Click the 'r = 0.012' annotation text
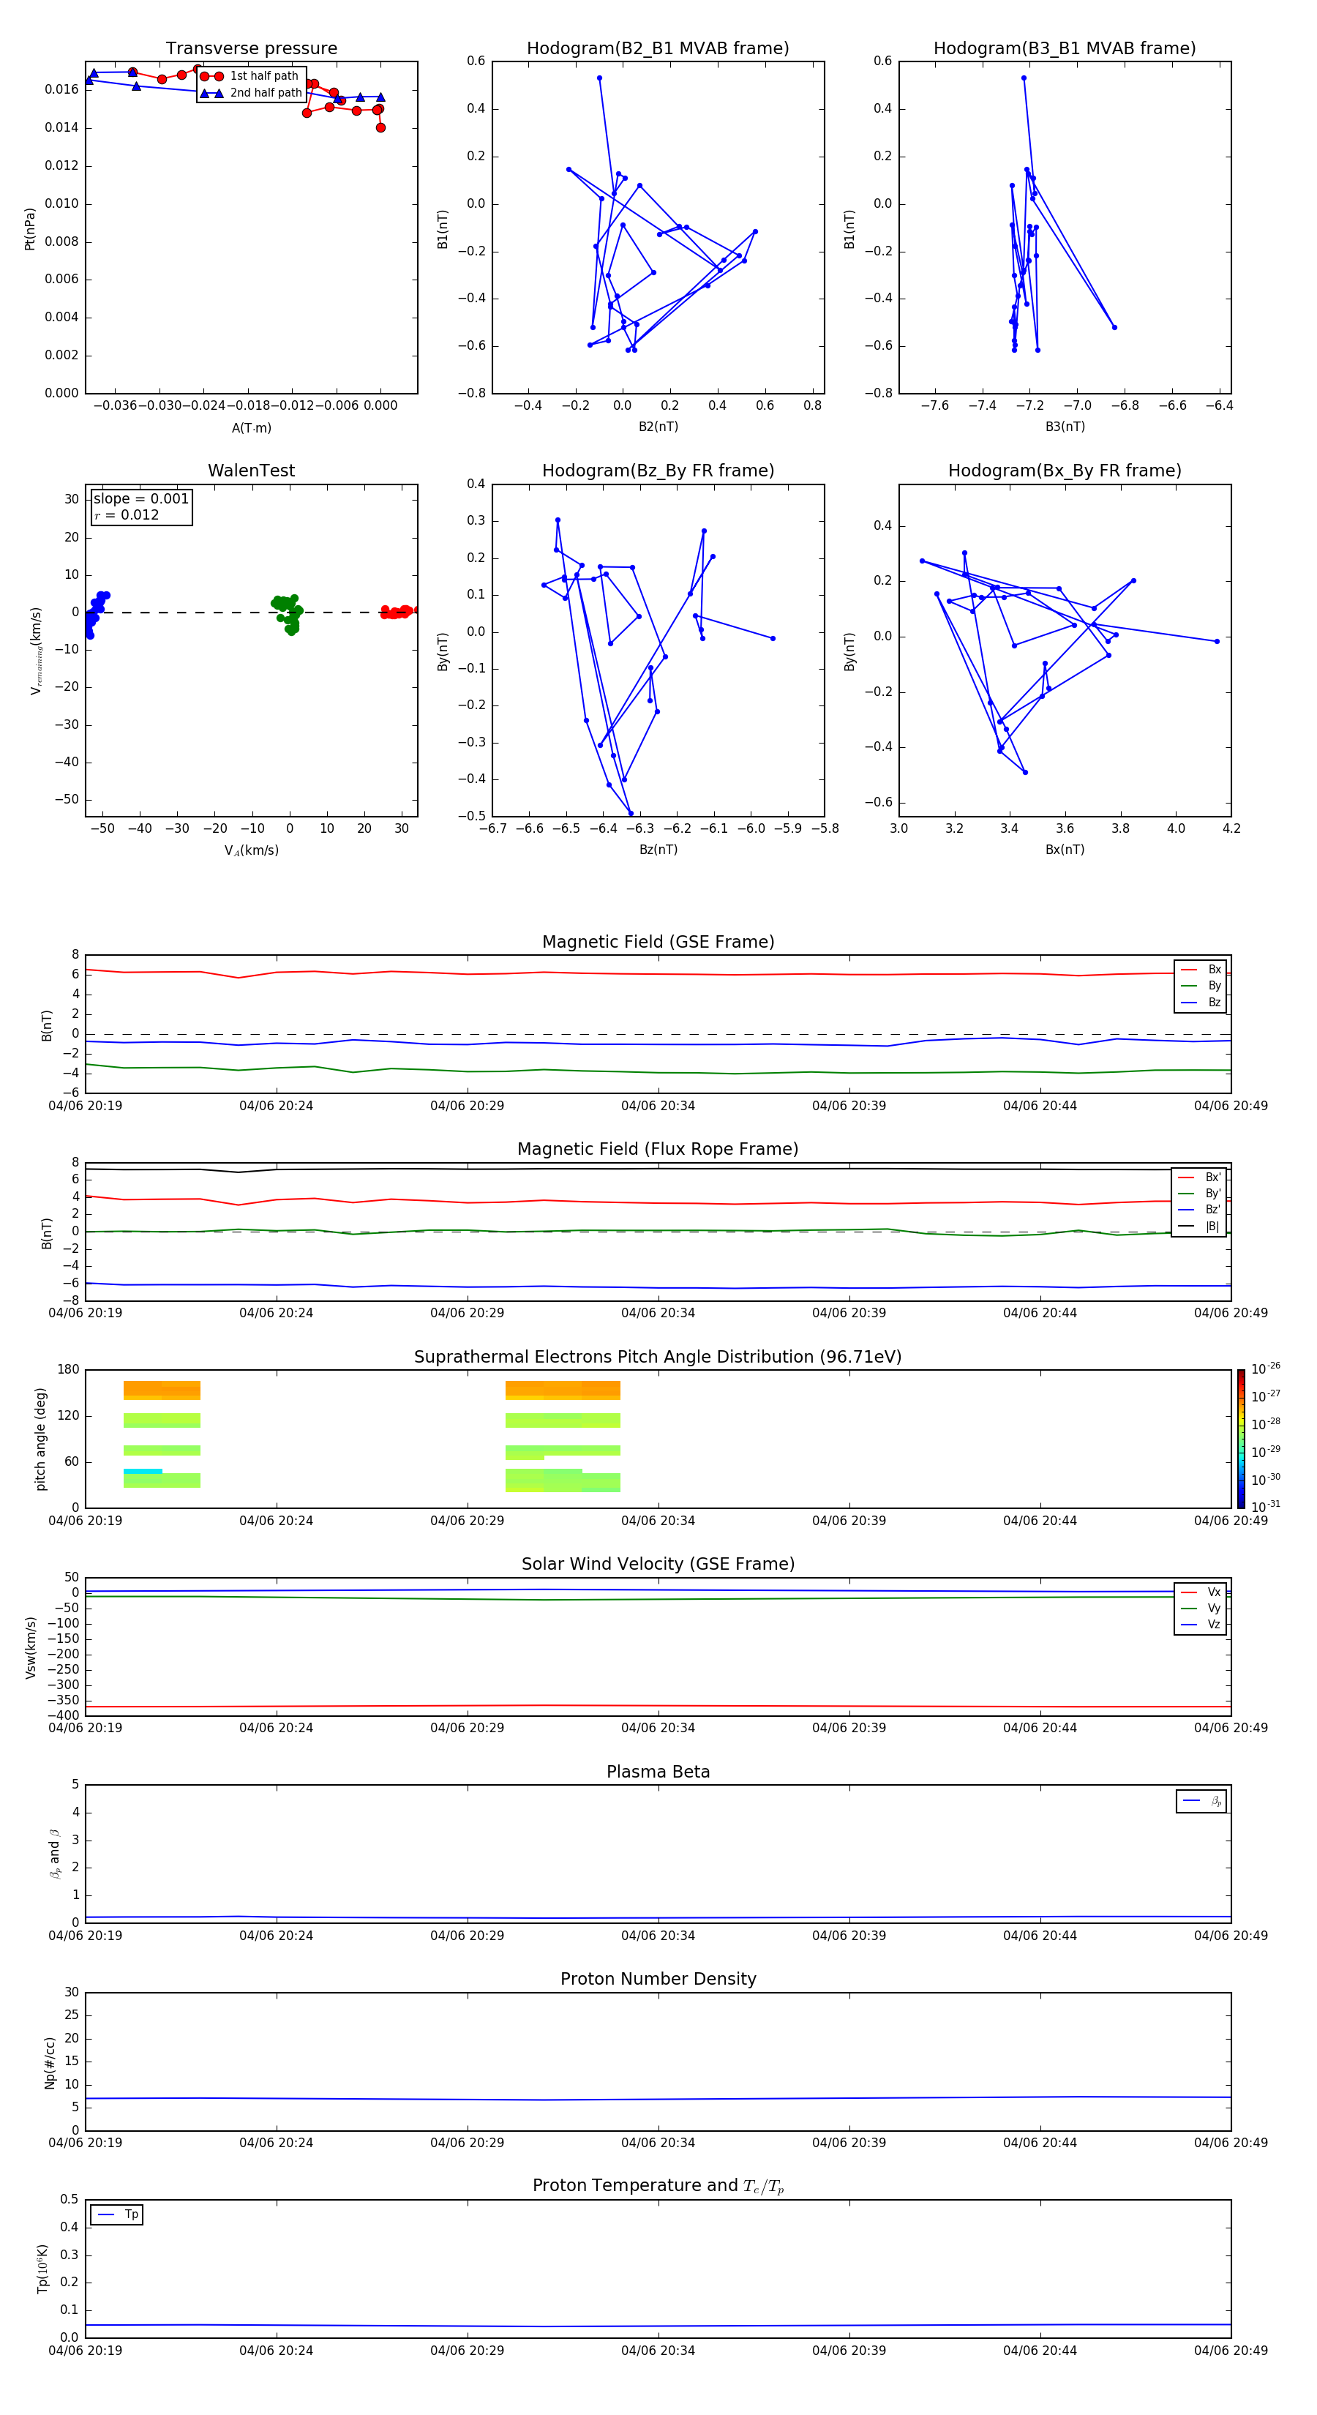 tap(127, 514)
